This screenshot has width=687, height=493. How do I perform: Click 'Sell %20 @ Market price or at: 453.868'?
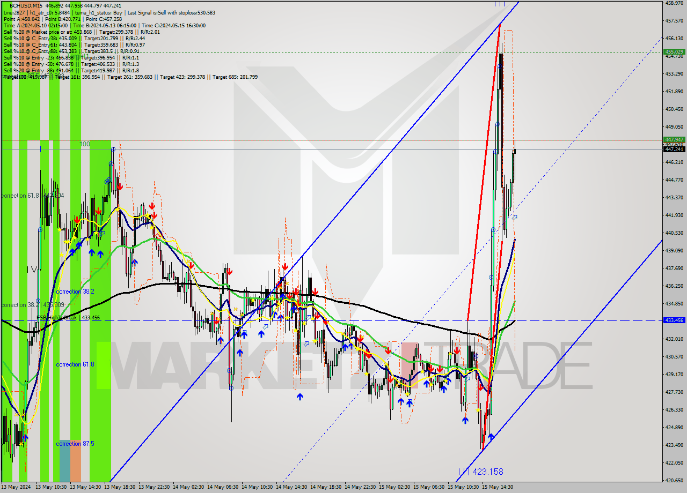(47, 32)
